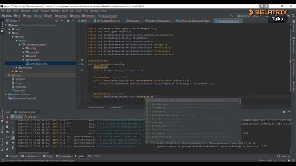Collapse the demo root project node
Viewport: 296px width, 166px height.
coord(6,25)
